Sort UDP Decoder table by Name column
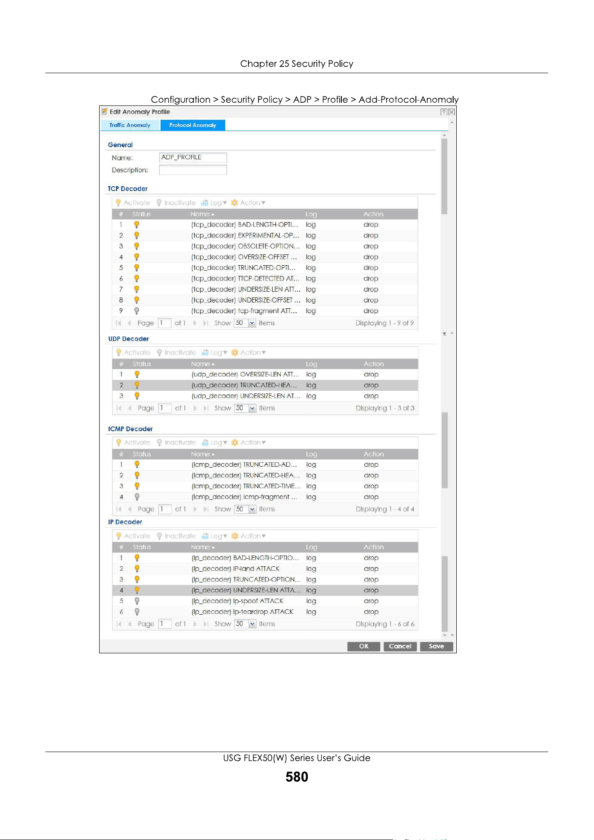Screen dimensions: 594x840 [x=202, y=364]
